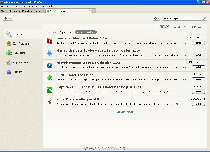This screenshot has width=210, height=152.
Task: Click the NetVideoHunter add-on icon
Action: [x=50, y=66]
